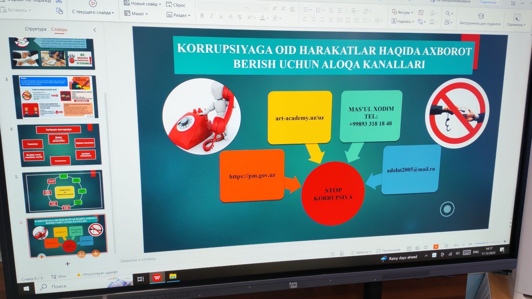Switch to the Структура tab
The width and height of the screenshot is (532, 299).
tap(35, 29)
